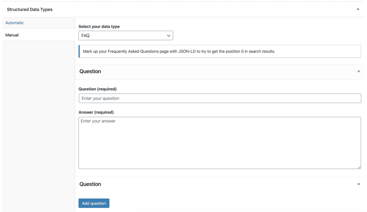Click the Add question button
Viewport: 367px width, 212px height.
pyautogui.click(x=94, y=203)
